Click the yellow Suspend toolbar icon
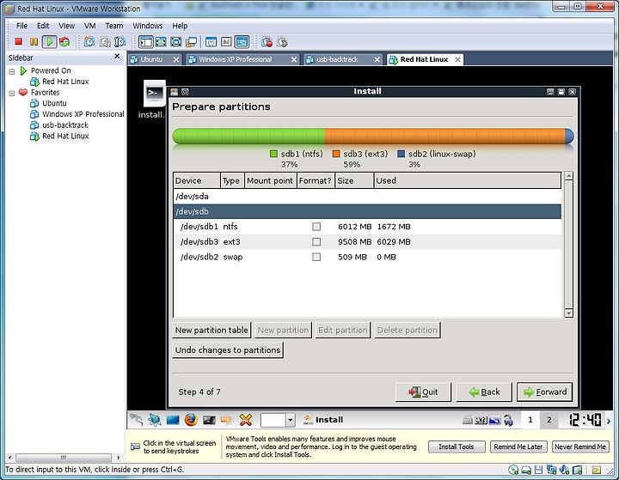This screenshot has height=480, width=619. pos(34,41)
